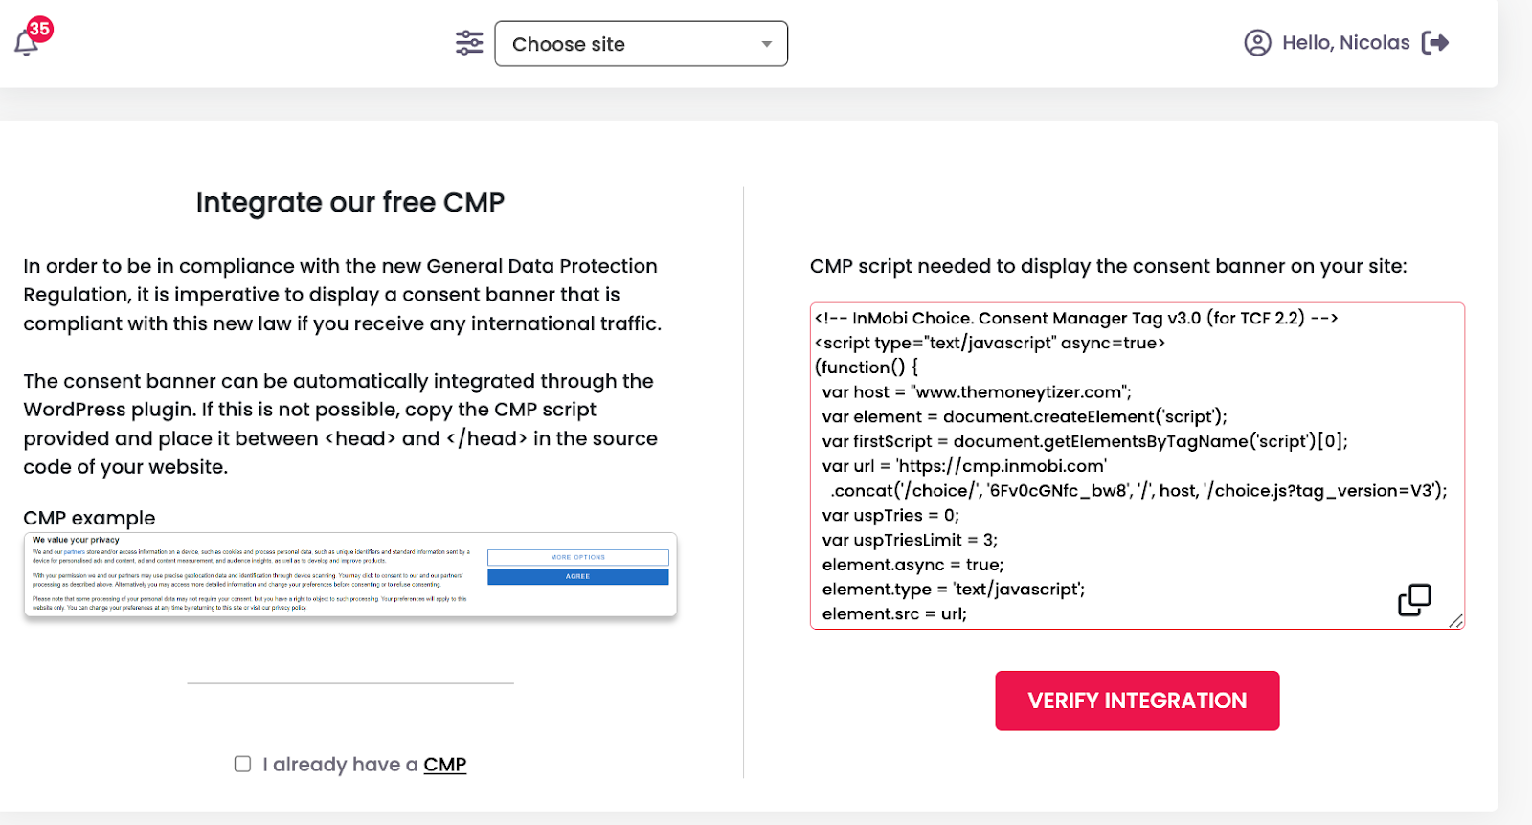Tick the 'I already have a CMP' checkbox
The image size is (1532, 825).
243,764
